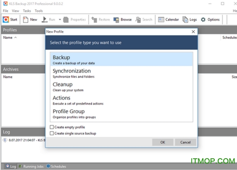Select the Backup profile type
The width and height of the screenshot is (237, 170).
pos(122,59)
